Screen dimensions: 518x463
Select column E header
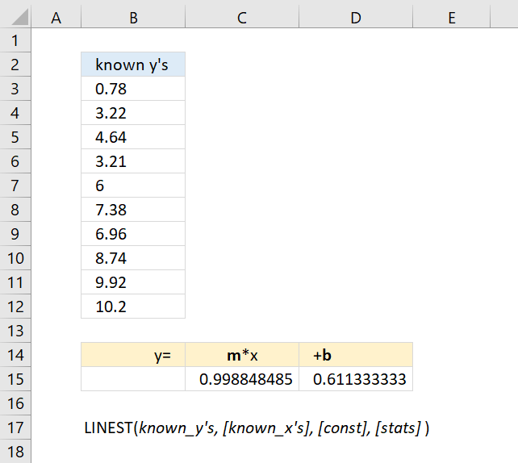452,18
